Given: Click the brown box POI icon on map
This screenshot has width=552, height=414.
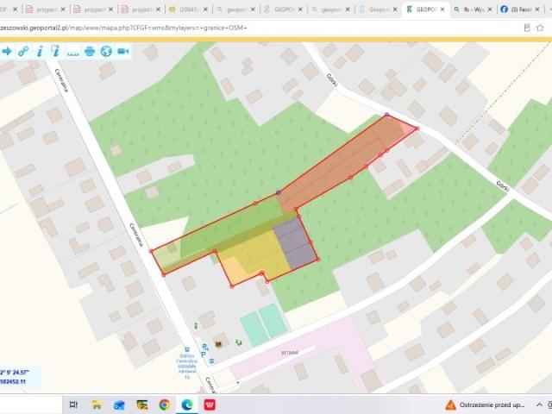Looking at the screenshot, I should (x=218, y=344).
